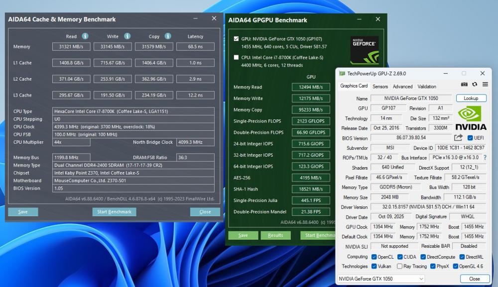Click the Memory Copy value 31579 MB/s
Screen dimensions: 498x287
[x=154, y=47]
